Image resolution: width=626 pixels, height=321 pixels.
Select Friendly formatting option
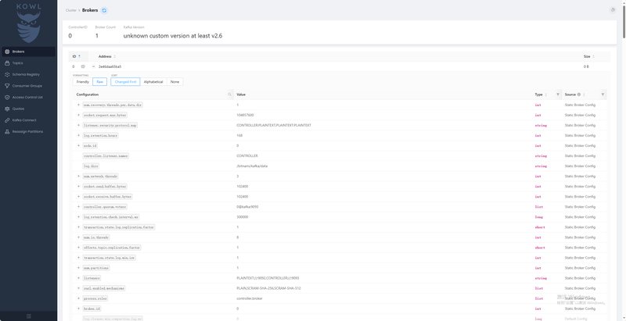coord(82,81)
